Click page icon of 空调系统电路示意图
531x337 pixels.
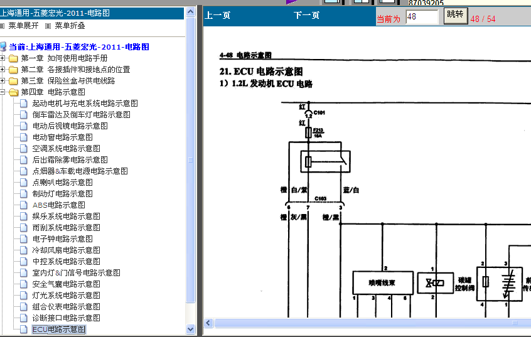[24, 148]
